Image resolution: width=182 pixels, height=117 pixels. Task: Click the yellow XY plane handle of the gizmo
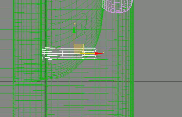(x=79, y=49)
